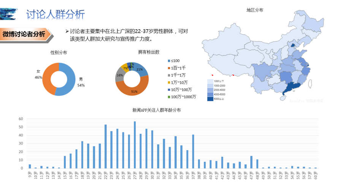Select the summary text starting 讨论者主要集中

pyautogui.click(x=129, y=35)
